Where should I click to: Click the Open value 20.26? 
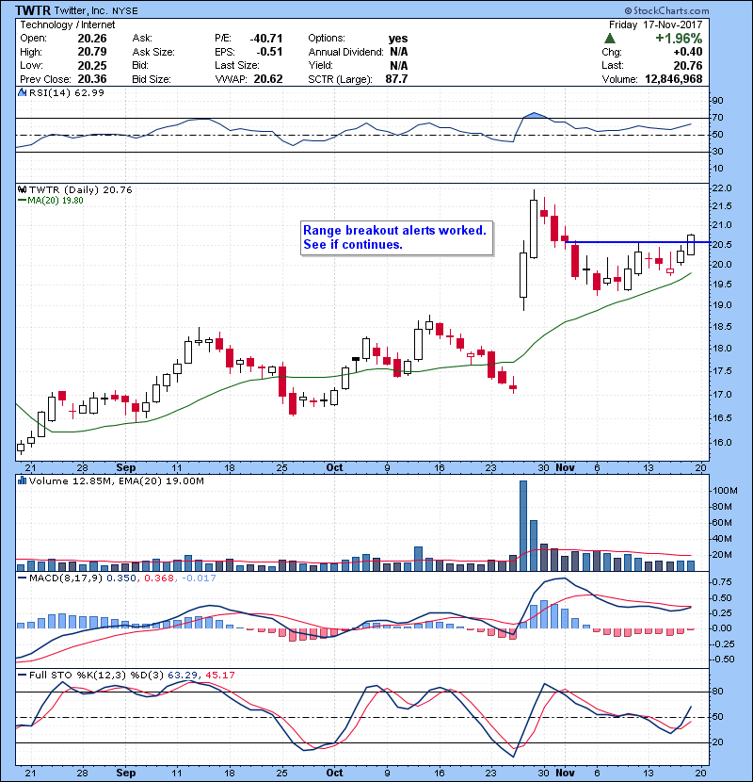click(x=92, y=39)
